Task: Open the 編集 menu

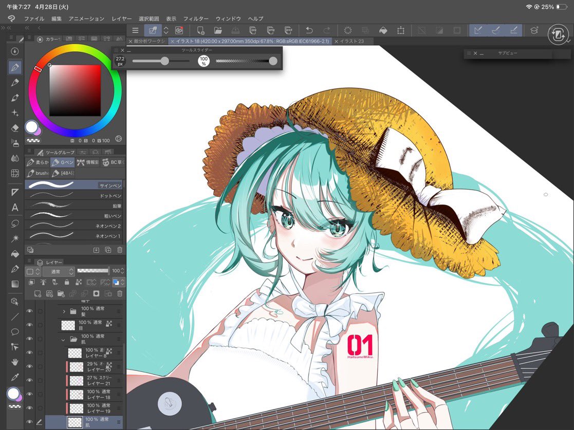Action: pyautogui.click(x=57, y=18)
